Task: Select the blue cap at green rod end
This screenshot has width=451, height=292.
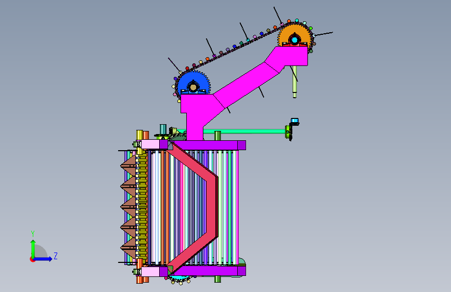Action: (x=295, y=121)
